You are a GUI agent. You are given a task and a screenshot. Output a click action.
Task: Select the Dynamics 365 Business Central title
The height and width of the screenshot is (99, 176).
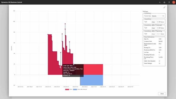12,2
